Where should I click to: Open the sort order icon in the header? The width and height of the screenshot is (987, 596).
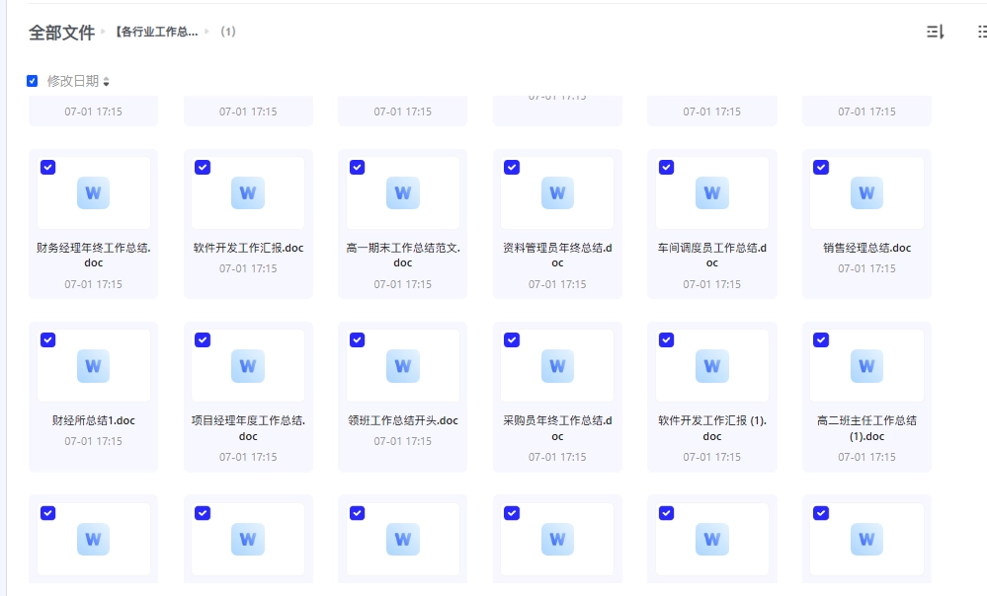(936, 32)
